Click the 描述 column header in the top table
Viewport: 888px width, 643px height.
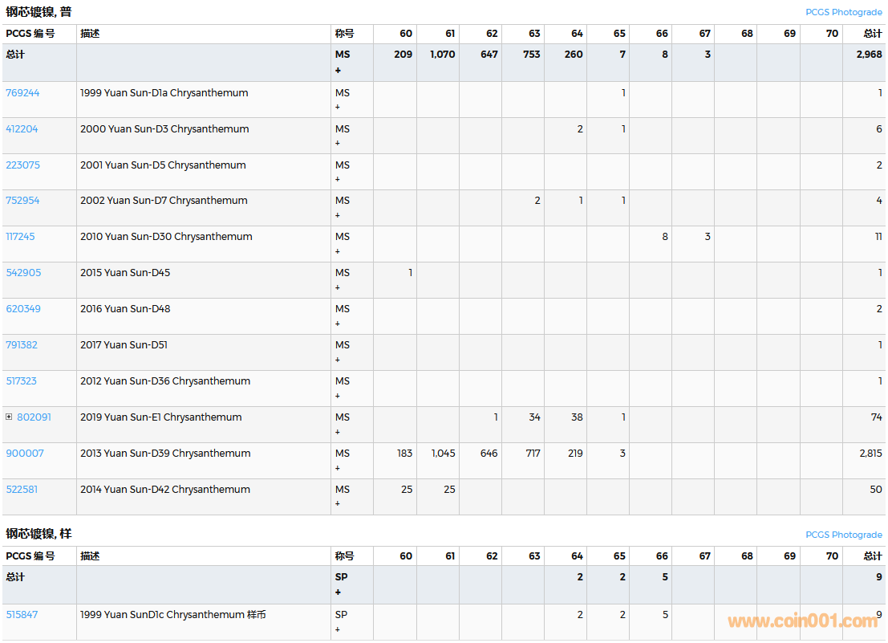point(90,34)
